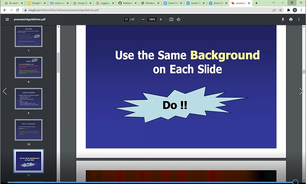306x184 pixels.
Task: Select page 8 Fonts thumbnail
Action: click(x=28, y=67)
